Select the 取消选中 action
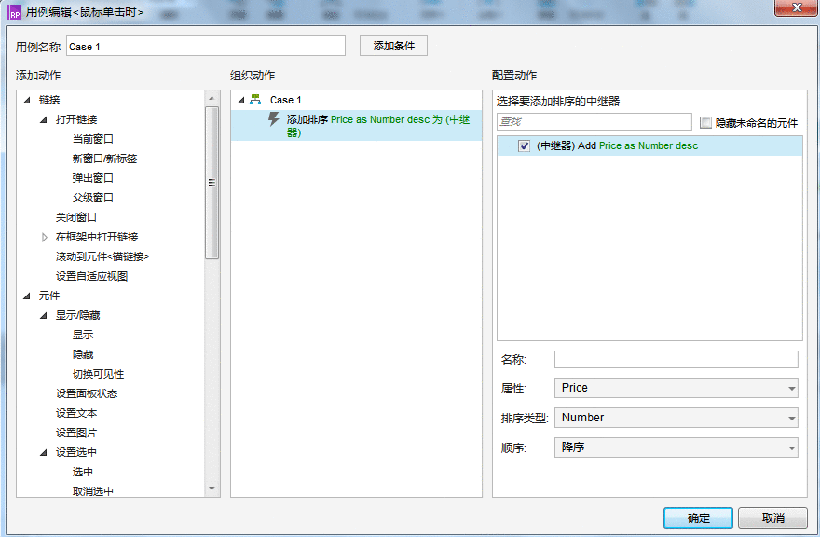 [x=92, y=491]
